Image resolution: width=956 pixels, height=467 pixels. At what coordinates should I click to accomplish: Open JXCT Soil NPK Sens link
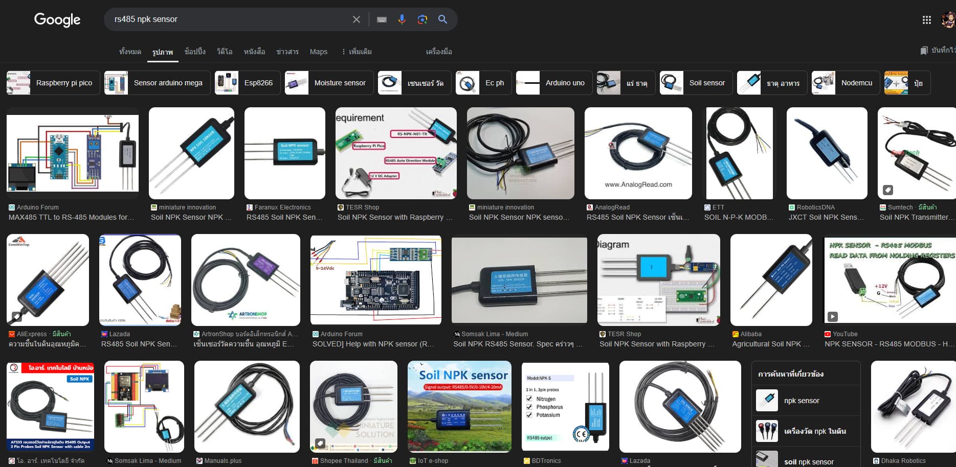pyautogui.click(x=826, y=217)
